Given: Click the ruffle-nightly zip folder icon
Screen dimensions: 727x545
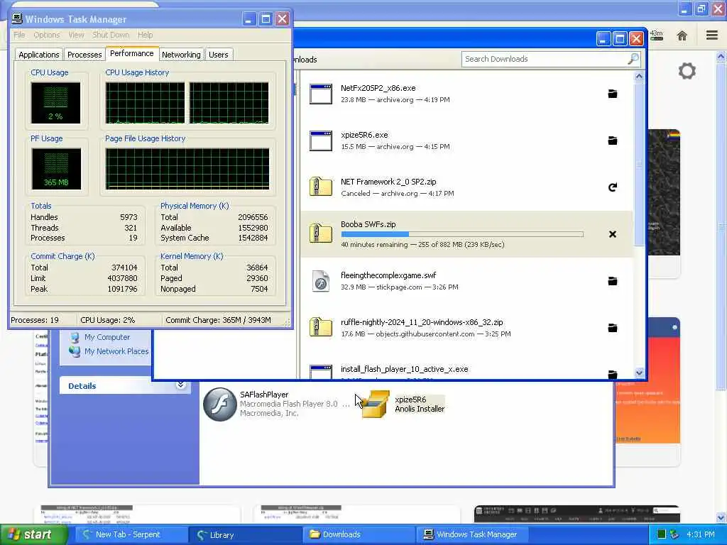Looking at the screenshot, I should (321, 327).
